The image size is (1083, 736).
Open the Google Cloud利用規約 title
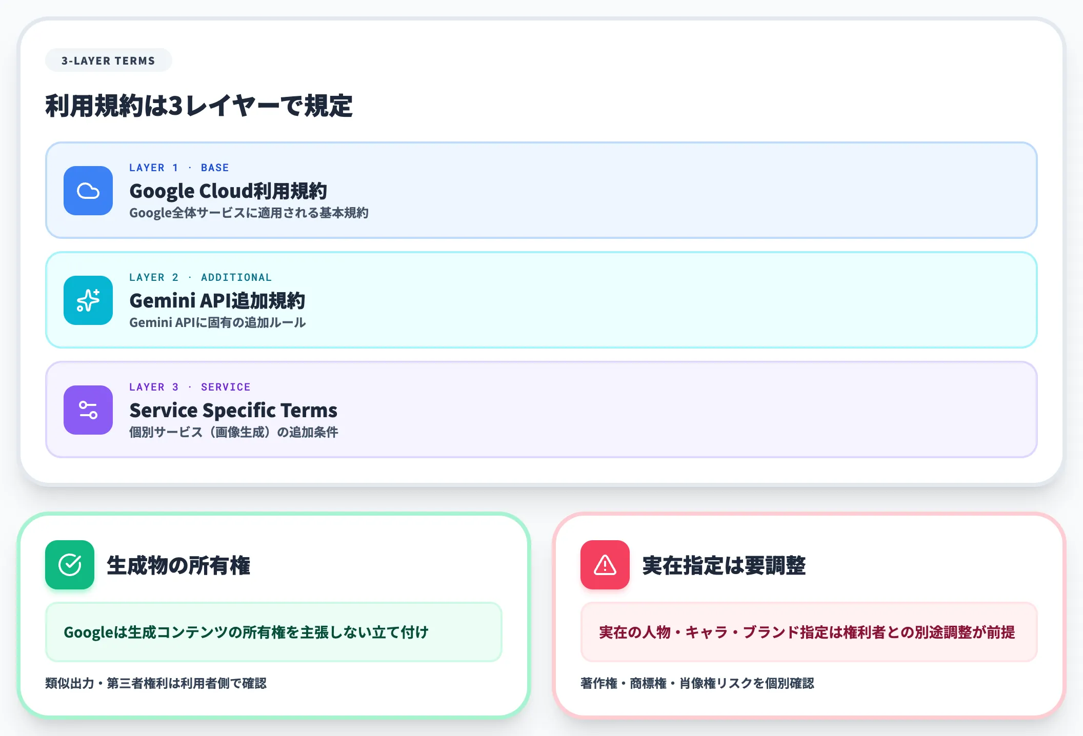pyautogui.click(x=228, y=191)
